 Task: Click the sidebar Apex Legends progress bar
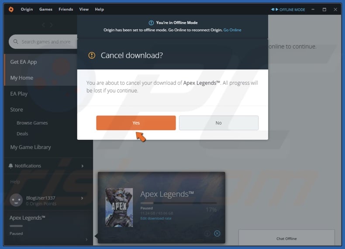16,226
